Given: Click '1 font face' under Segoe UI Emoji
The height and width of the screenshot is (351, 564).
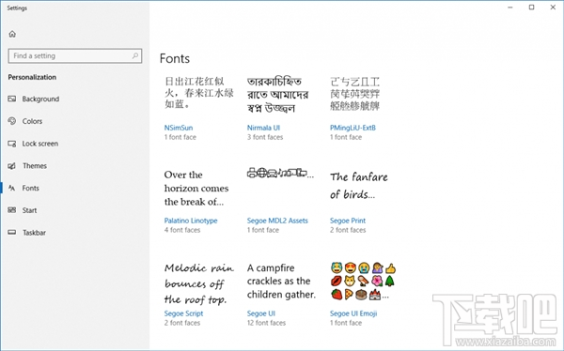Looking at the screenshot, I should pyautogui.click(x=346, y=323).
